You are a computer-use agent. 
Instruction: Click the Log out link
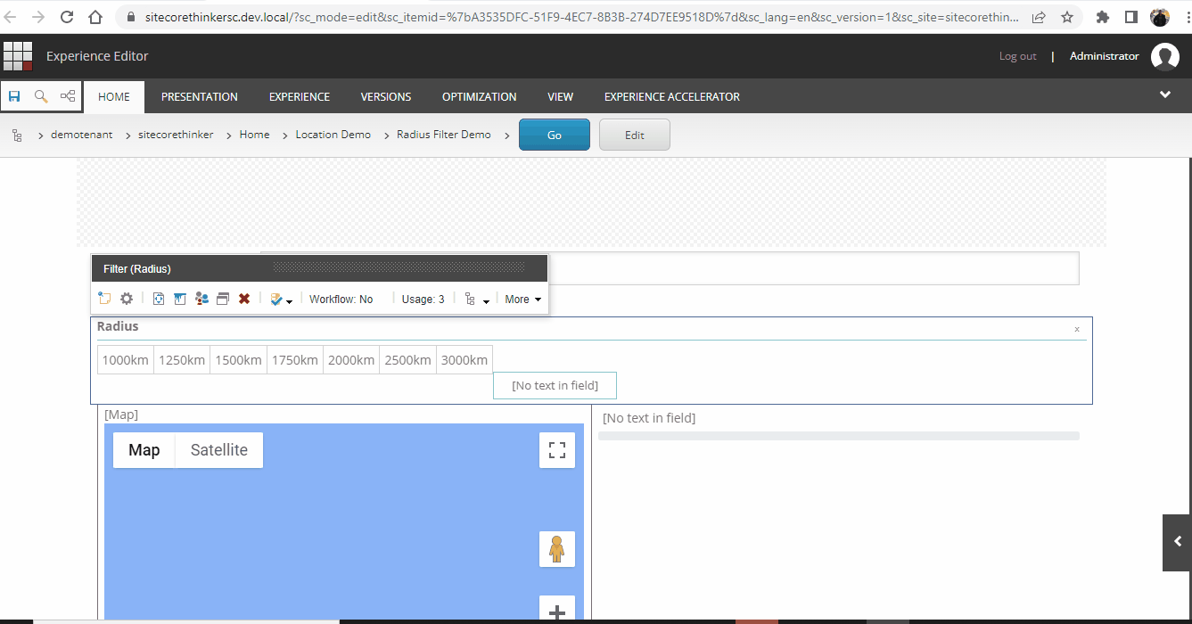pyautogui.click(x=1017, y=56)
